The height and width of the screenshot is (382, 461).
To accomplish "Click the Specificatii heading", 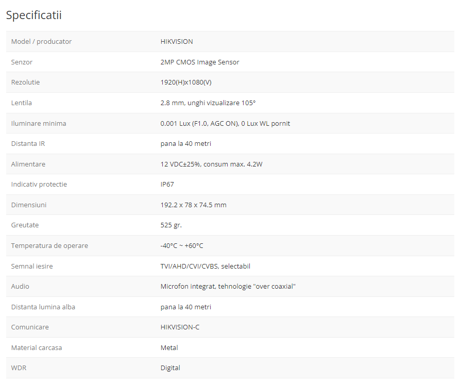I will click(x=34, y=15).
